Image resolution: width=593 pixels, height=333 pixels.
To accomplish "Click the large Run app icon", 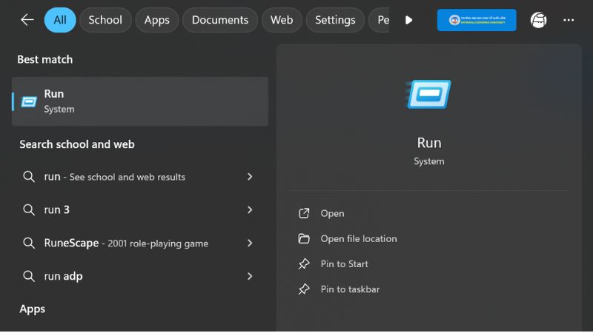I will coord(428,95).
